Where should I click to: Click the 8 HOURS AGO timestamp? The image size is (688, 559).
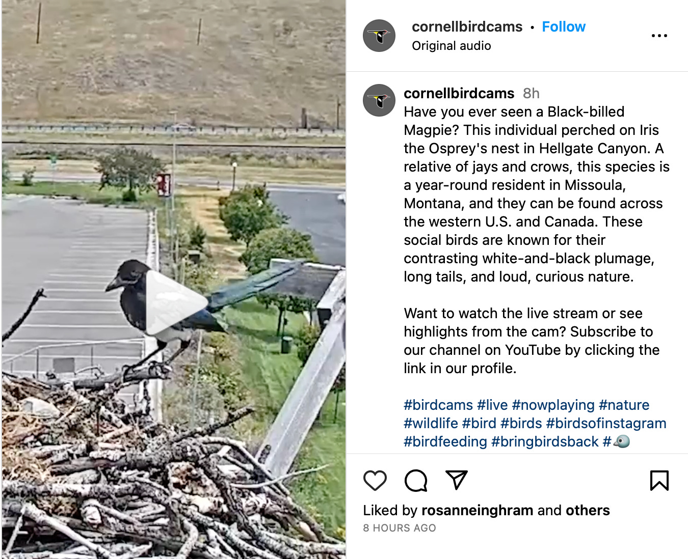coord(400,528)
